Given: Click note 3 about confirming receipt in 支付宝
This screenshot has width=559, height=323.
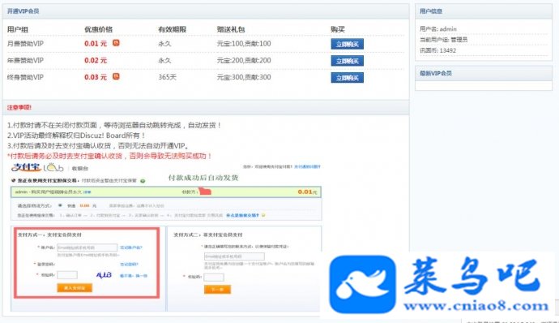Looking at the screenshot, I should 98,146.
